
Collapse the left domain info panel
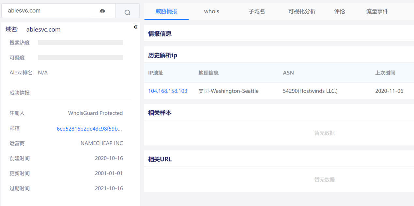click(x=135, y=27)
